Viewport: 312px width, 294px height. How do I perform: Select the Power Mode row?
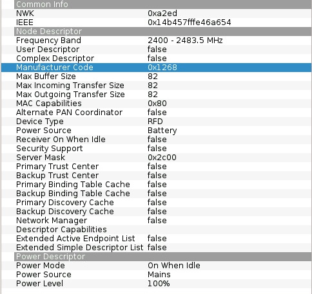157,266
